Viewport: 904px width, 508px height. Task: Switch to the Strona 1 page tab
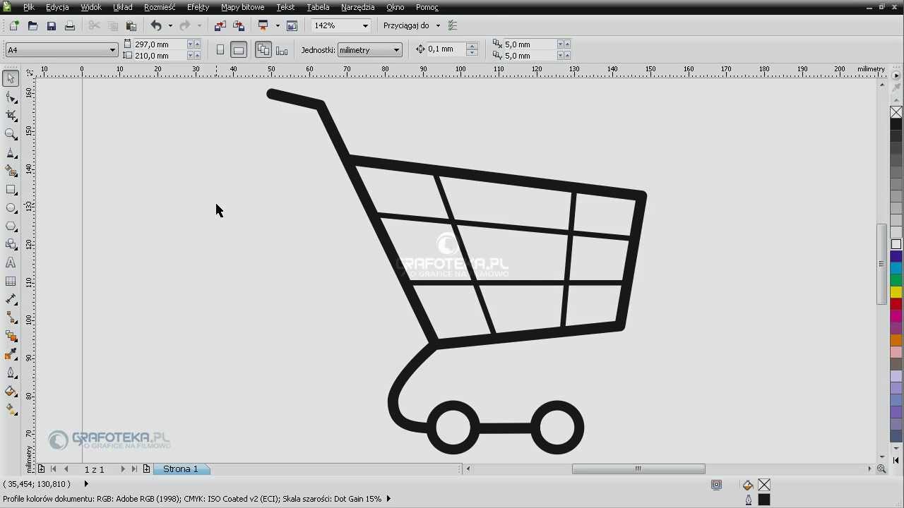point(181,468)
